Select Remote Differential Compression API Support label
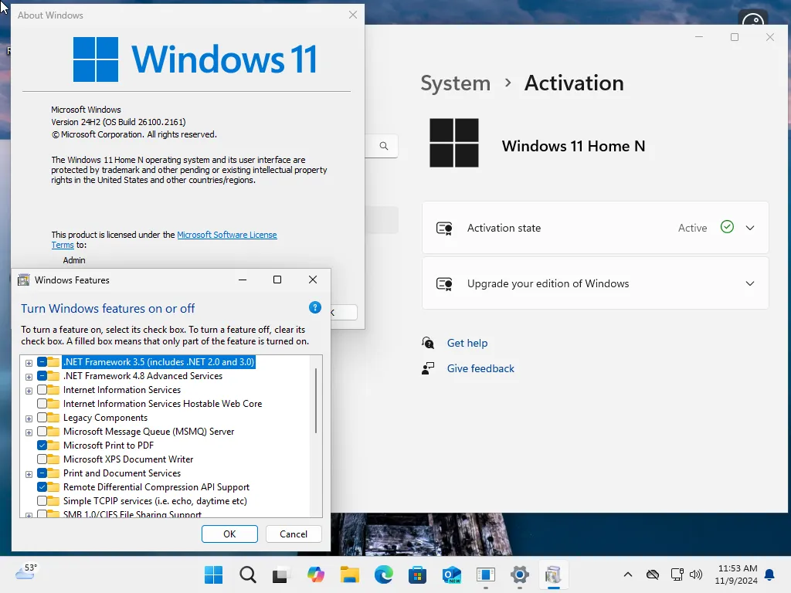This screenshot has height=593, width=791. (156, 487)
